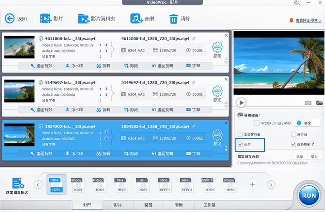This screenshot has height=212, width=325.
Task: Open the output folder icon under preview
Action: click(x=320, y=103)
